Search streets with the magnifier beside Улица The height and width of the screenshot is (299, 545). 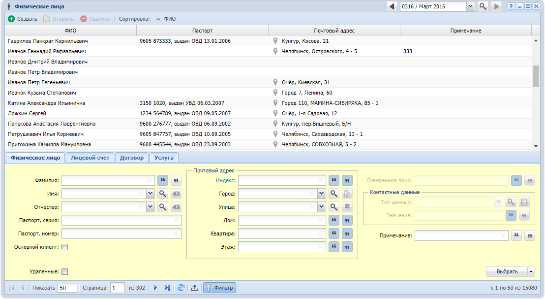coord(333,207)
